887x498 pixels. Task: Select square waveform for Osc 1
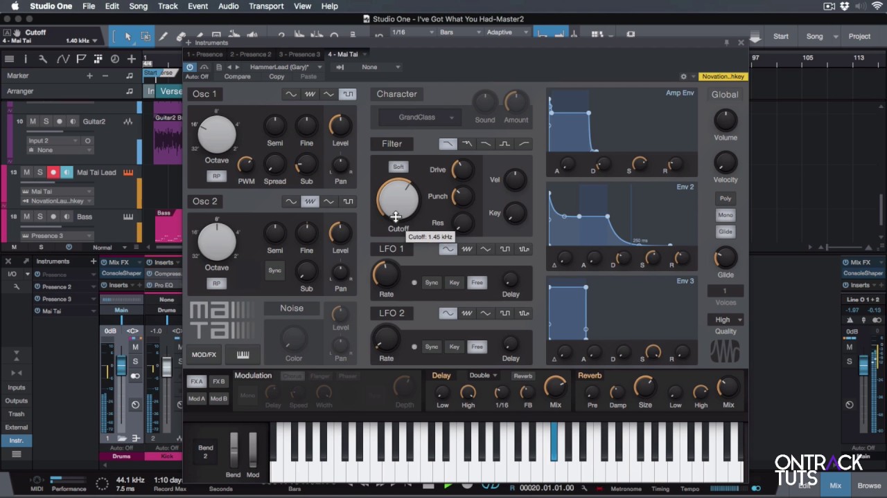[348, 94]
